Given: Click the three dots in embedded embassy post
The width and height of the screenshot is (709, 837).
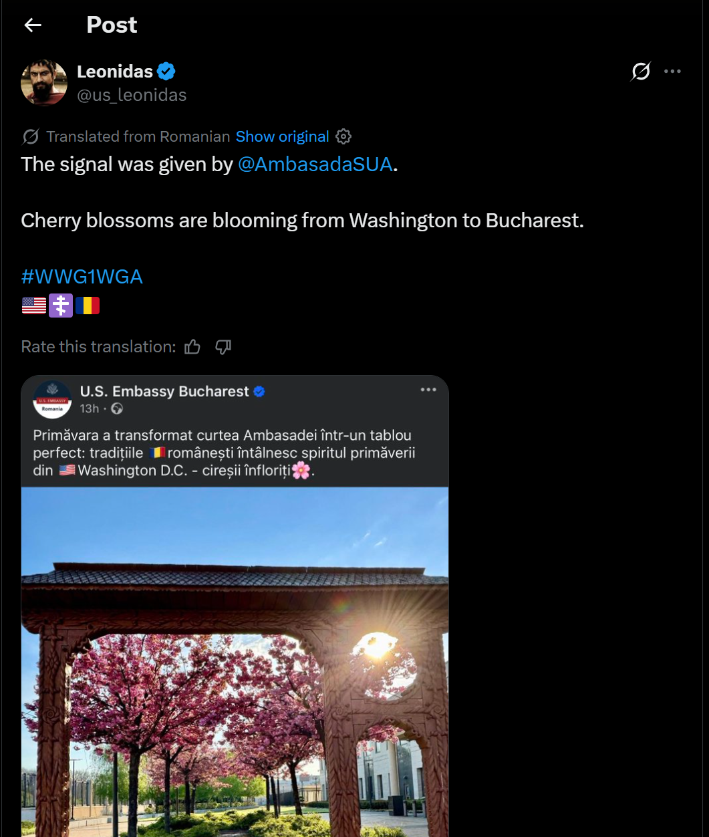Looking at the screenshot, I should tap(428, 390).
